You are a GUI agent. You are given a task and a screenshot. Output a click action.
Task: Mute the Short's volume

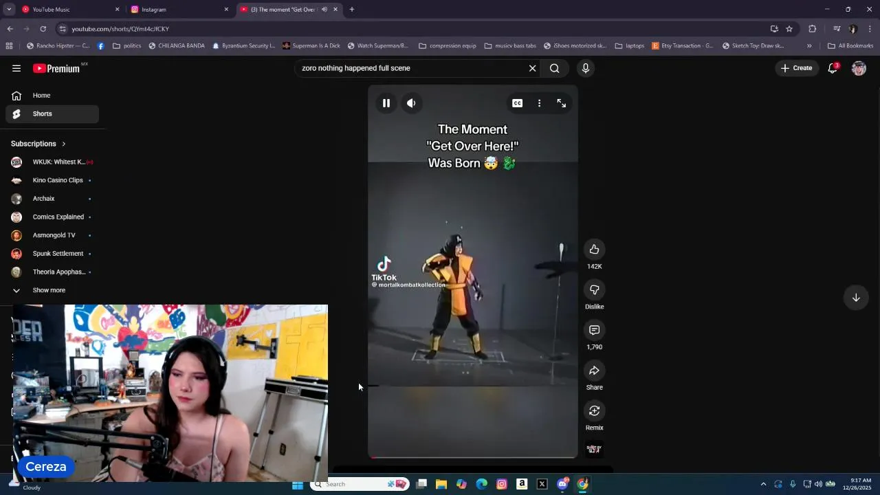pyautogui.click(x=411, y=103)
